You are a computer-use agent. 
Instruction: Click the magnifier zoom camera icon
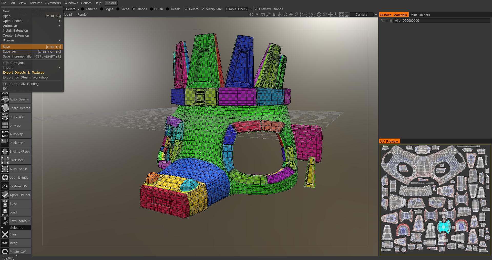pos(296,15)
